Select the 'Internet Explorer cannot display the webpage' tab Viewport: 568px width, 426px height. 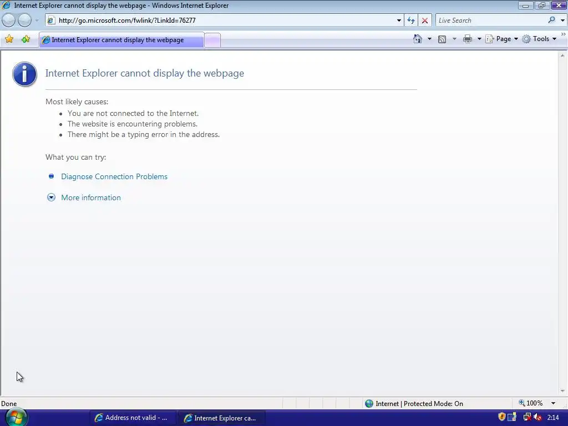121,40
